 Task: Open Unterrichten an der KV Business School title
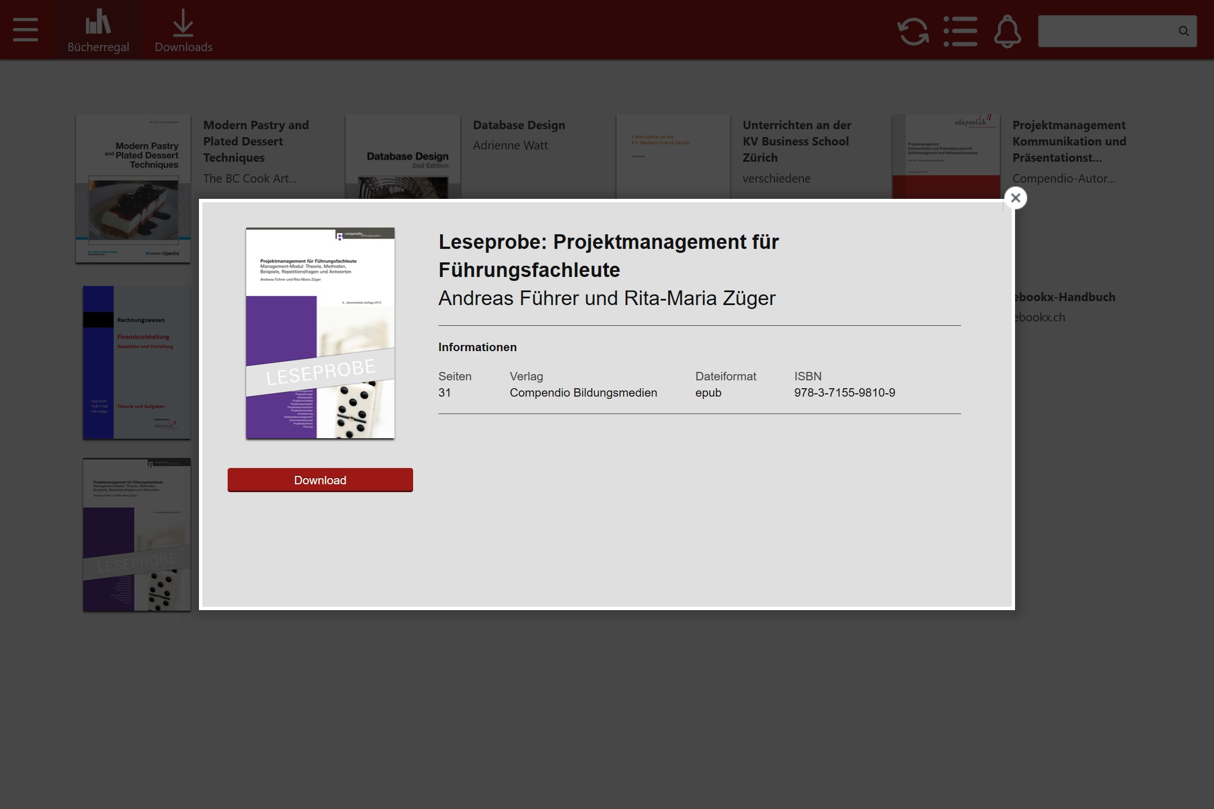point(796,141)
